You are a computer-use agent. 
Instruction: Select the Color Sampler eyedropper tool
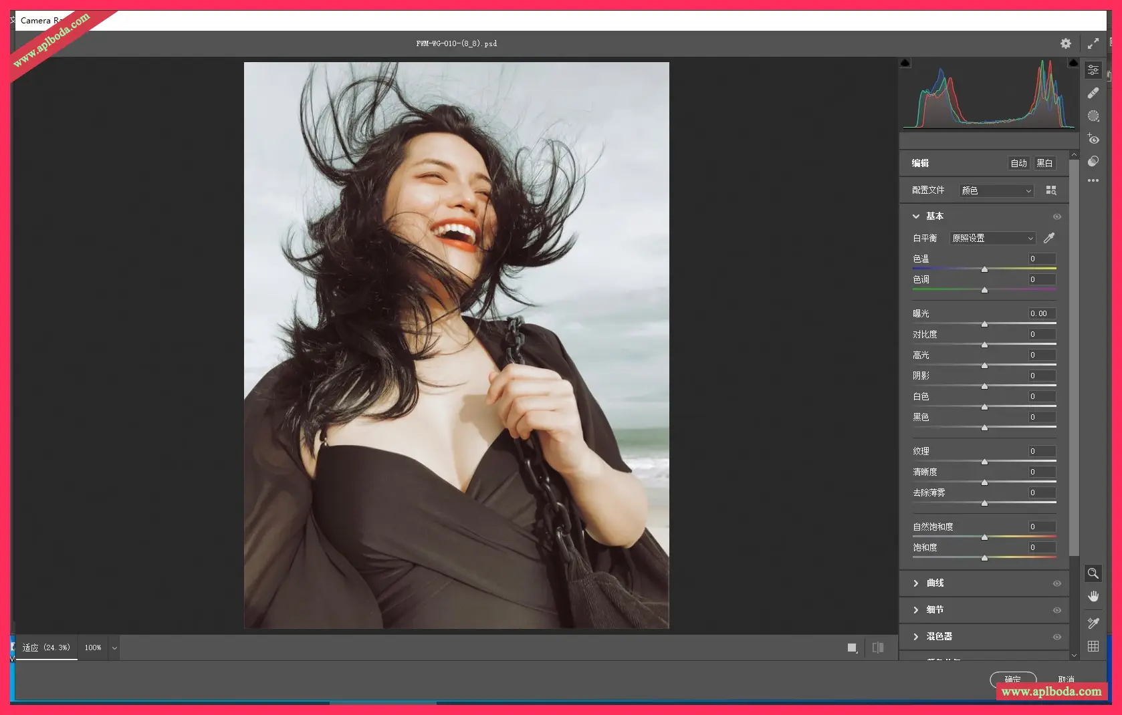[1093, 623]
